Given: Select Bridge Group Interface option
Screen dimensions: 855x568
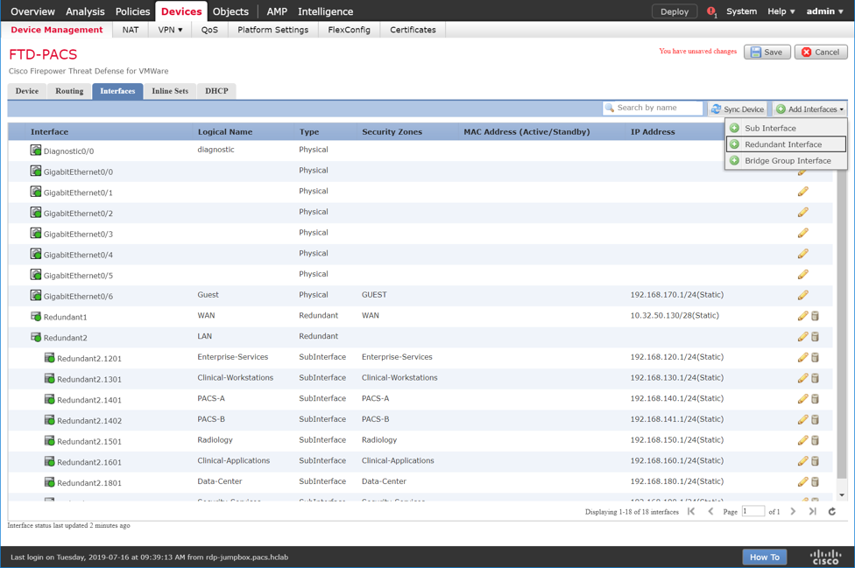Looking at the screenshot, I should click(787, 161).
